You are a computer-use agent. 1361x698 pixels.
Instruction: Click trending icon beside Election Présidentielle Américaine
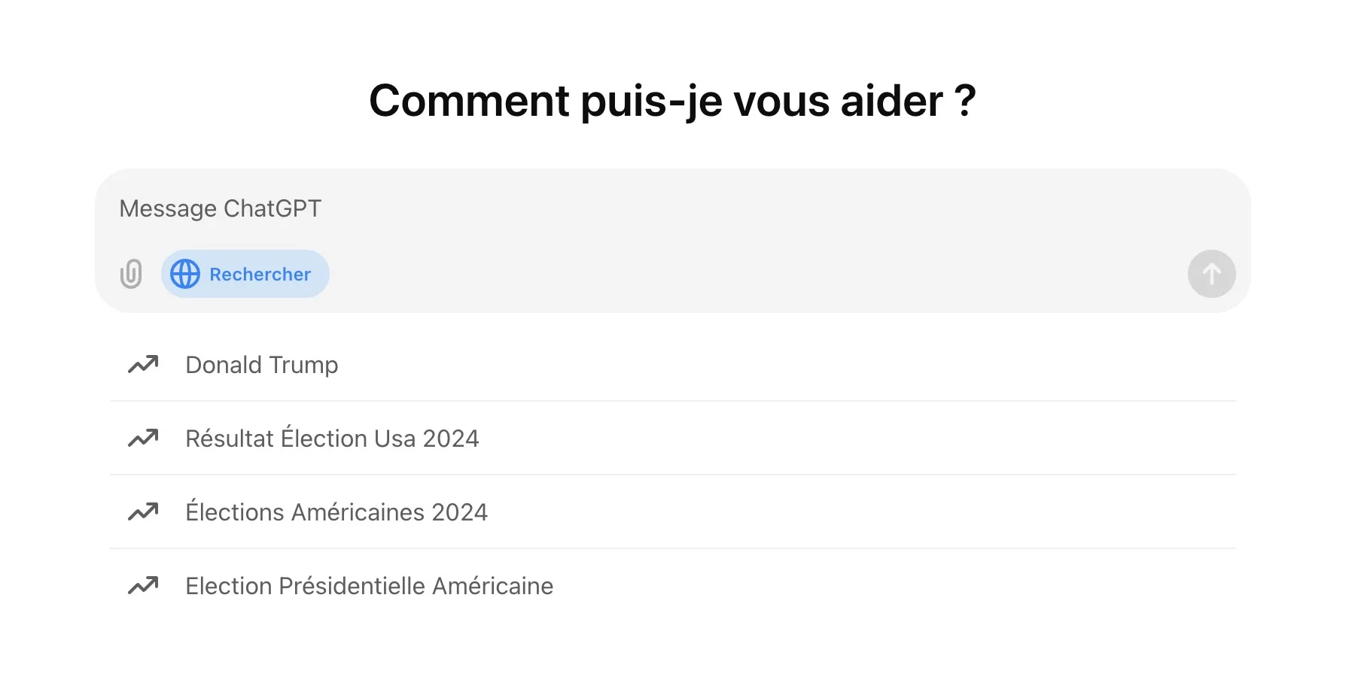coord(143,586)
